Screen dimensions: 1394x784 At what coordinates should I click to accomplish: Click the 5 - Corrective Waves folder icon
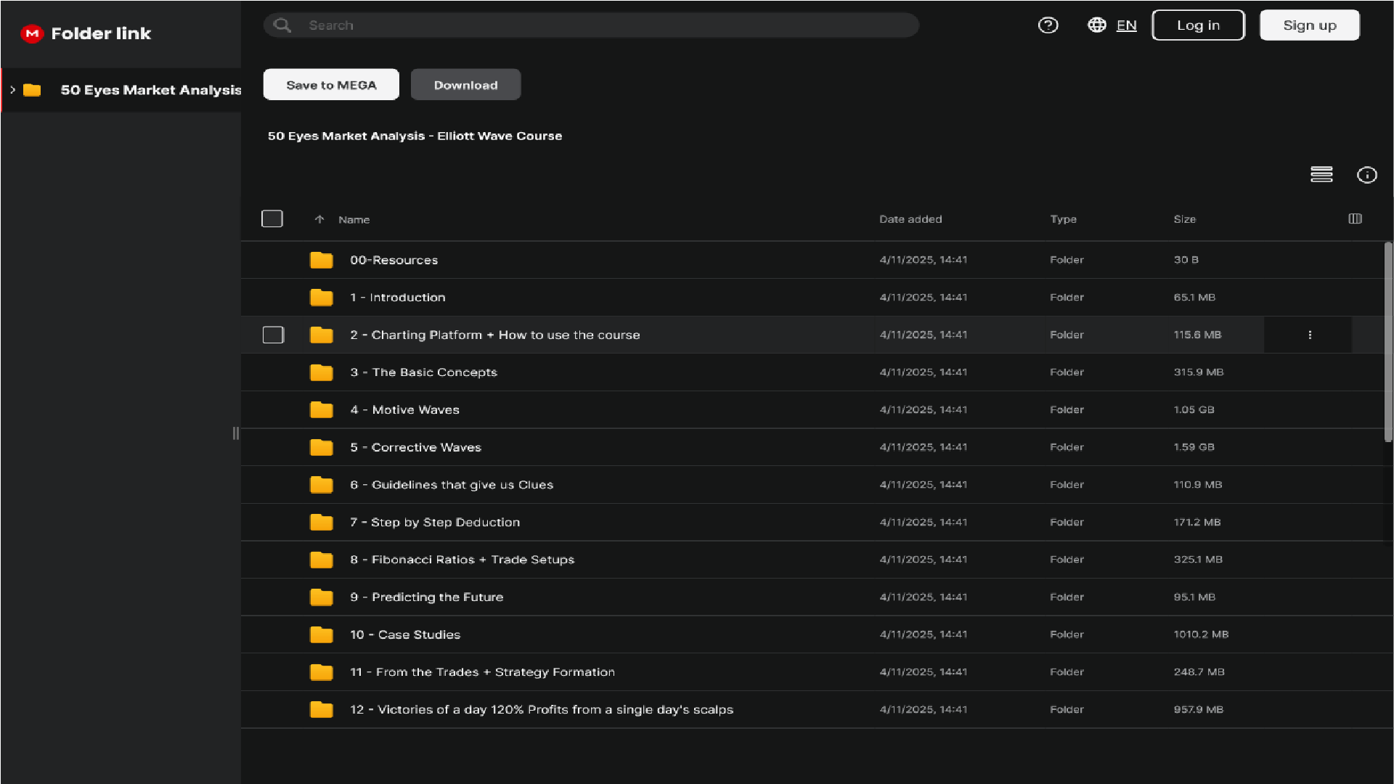pyautogui.click(x=321, y=447)
